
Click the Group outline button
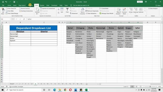coord(131,11)
